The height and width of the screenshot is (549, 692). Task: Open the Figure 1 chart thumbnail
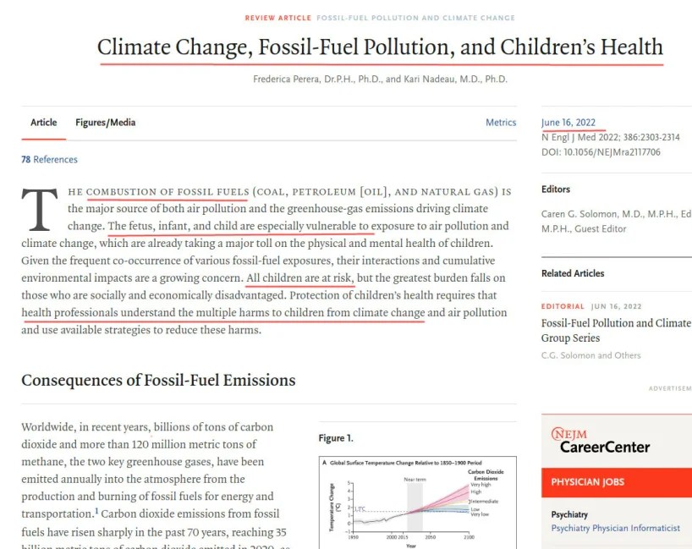click(x=417, y=501)
